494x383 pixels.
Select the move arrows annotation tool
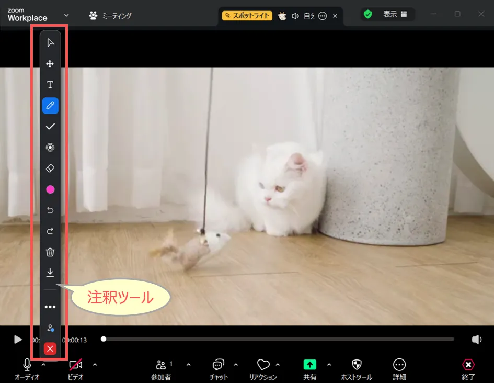pyautogui.click(x=50, y=64)
